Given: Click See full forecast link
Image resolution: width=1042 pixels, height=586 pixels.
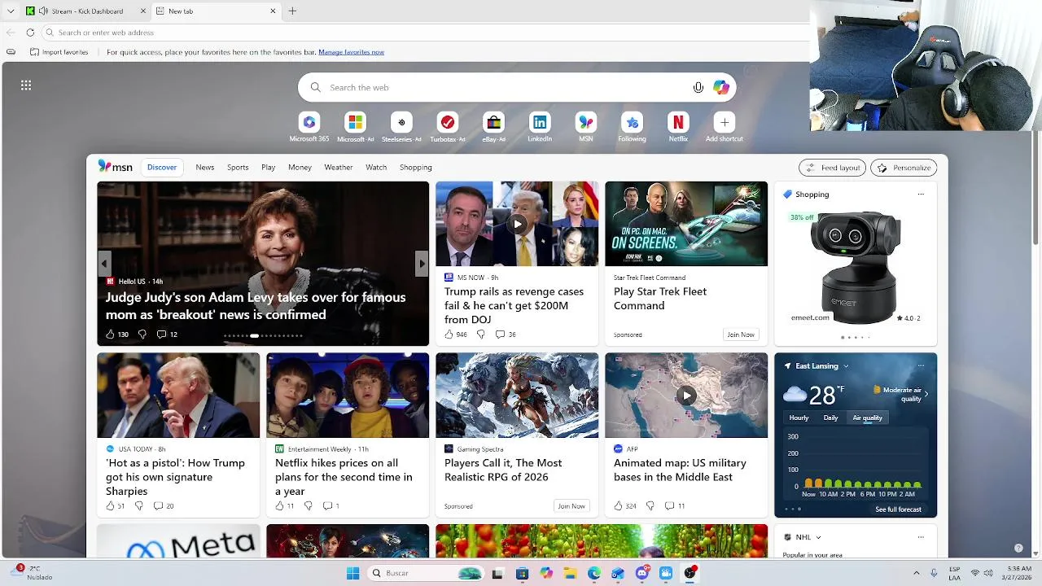Looking at the screenshot, I should click(x=898, y=509).
